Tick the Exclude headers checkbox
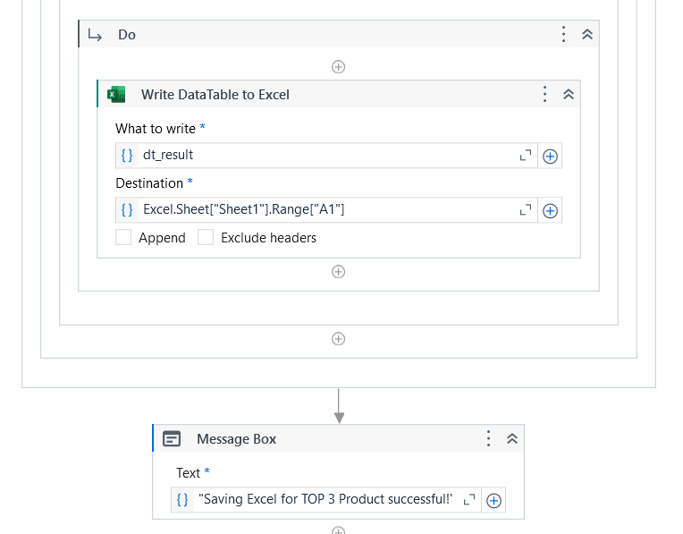 [x=206, y=238]
